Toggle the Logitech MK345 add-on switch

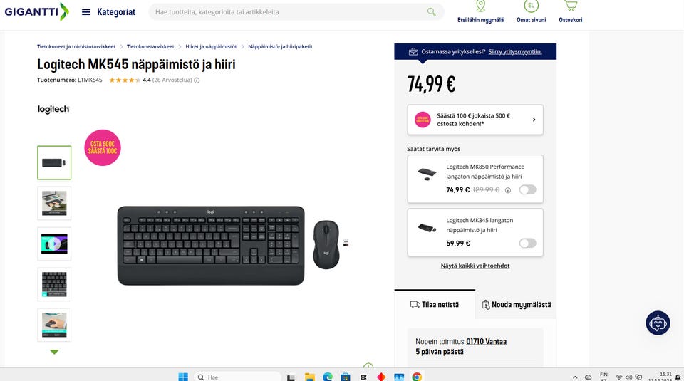pos(527,244)
